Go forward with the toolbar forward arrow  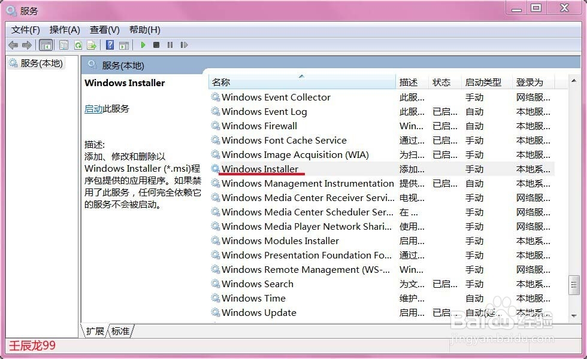[x=27, y=45]
